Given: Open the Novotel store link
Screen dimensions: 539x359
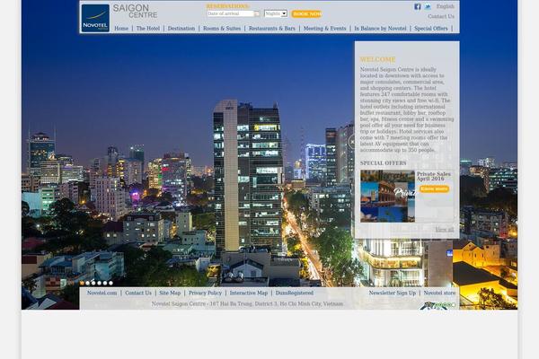Looking at the screenshot, I should pos(439,293).
